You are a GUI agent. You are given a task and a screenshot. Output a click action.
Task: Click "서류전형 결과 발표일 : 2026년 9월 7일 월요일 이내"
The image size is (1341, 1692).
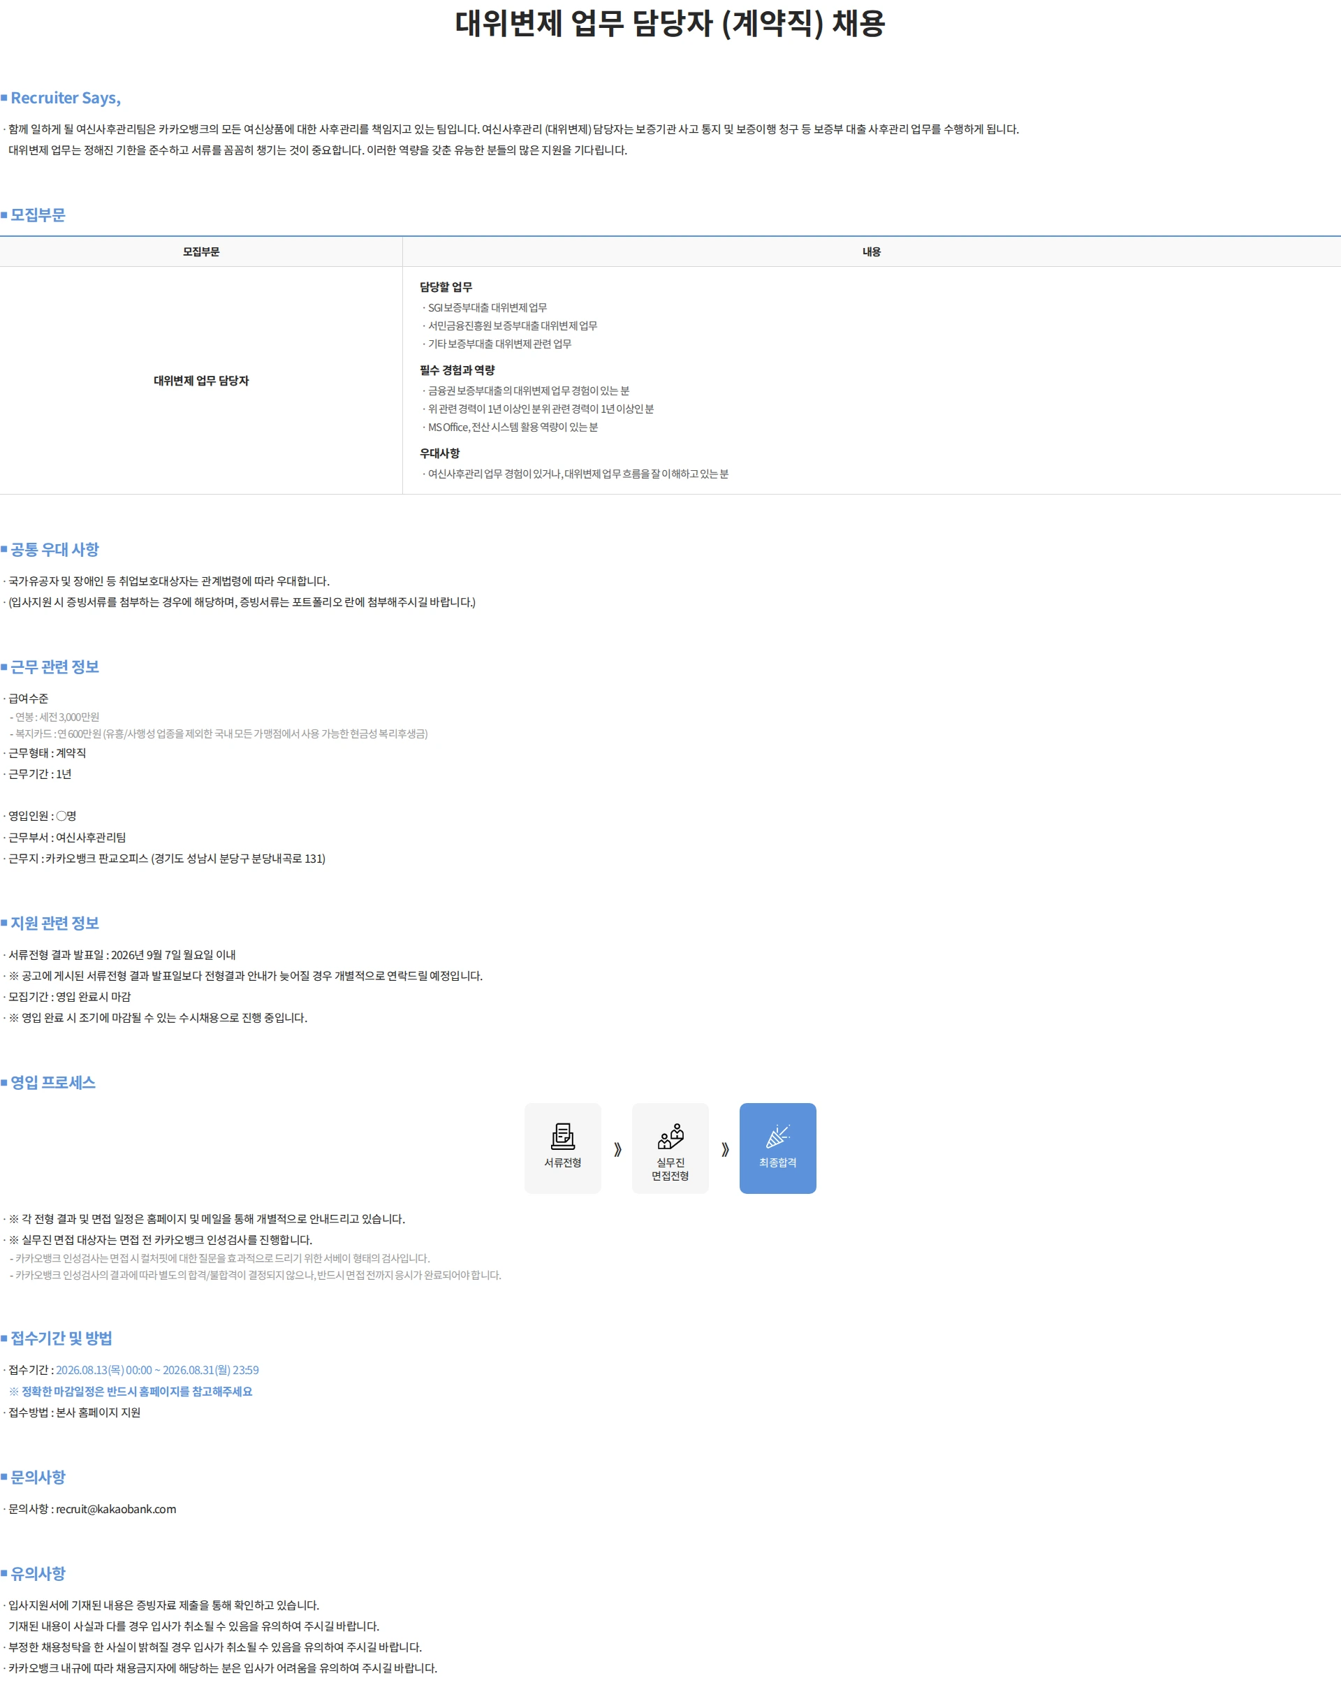122,955
